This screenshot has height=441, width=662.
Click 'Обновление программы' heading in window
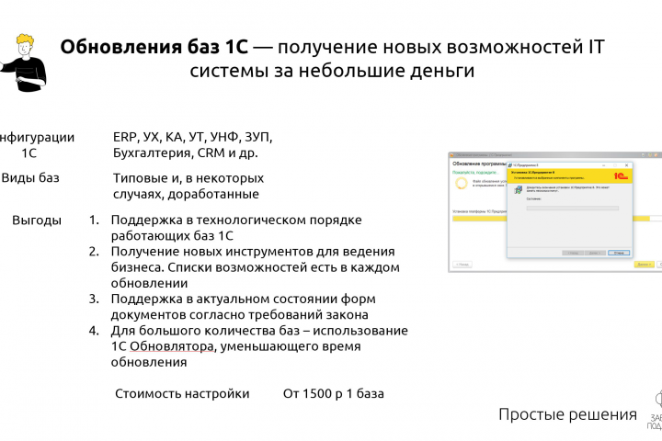tap(479, 164)
